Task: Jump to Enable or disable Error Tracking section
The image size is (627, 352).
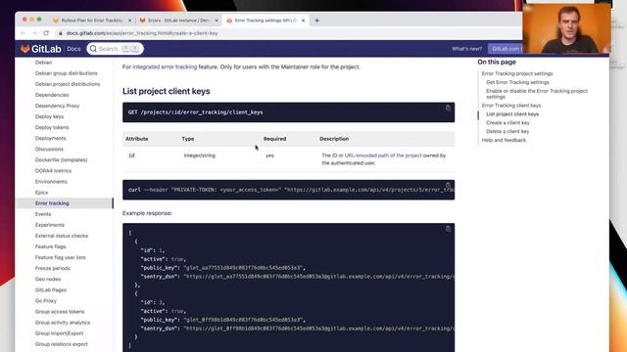Action: pos(537,94)
